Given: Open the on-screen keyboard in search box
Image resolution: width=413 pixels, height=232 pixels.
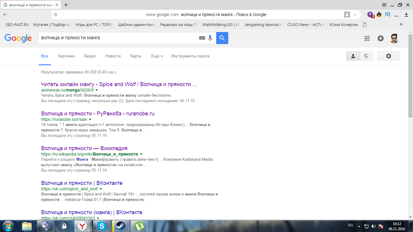Looking at the screenshot, I should [x=202, y=38].
